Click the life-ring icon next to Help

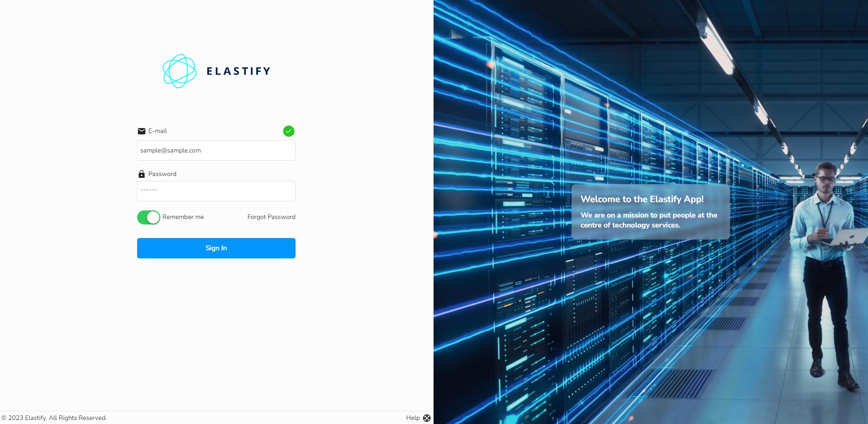pyautogui.click(x=426, y=418)
